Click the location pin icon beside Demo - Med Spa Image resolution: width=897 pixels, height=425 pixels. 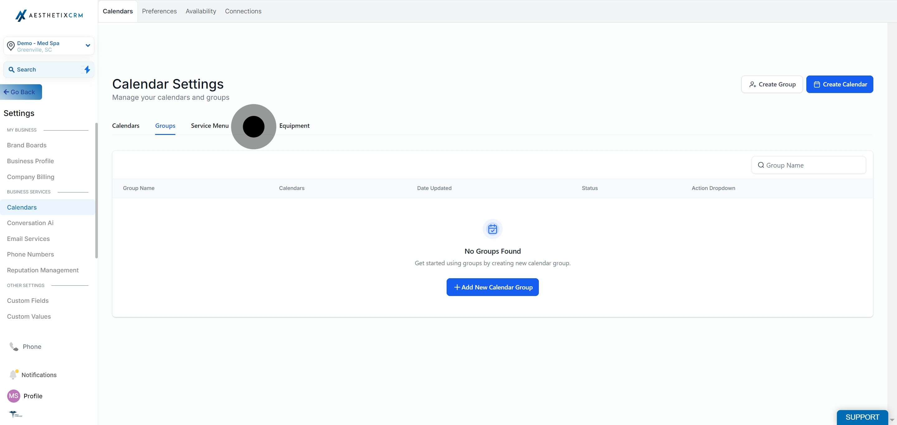click(11, 46)
